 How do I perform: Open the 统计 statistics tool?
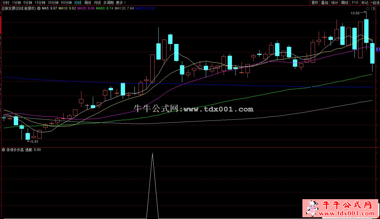coord(335,3)
